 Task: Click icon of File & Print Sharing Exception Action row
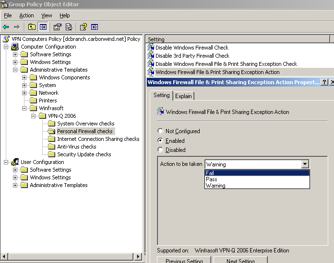151,72
